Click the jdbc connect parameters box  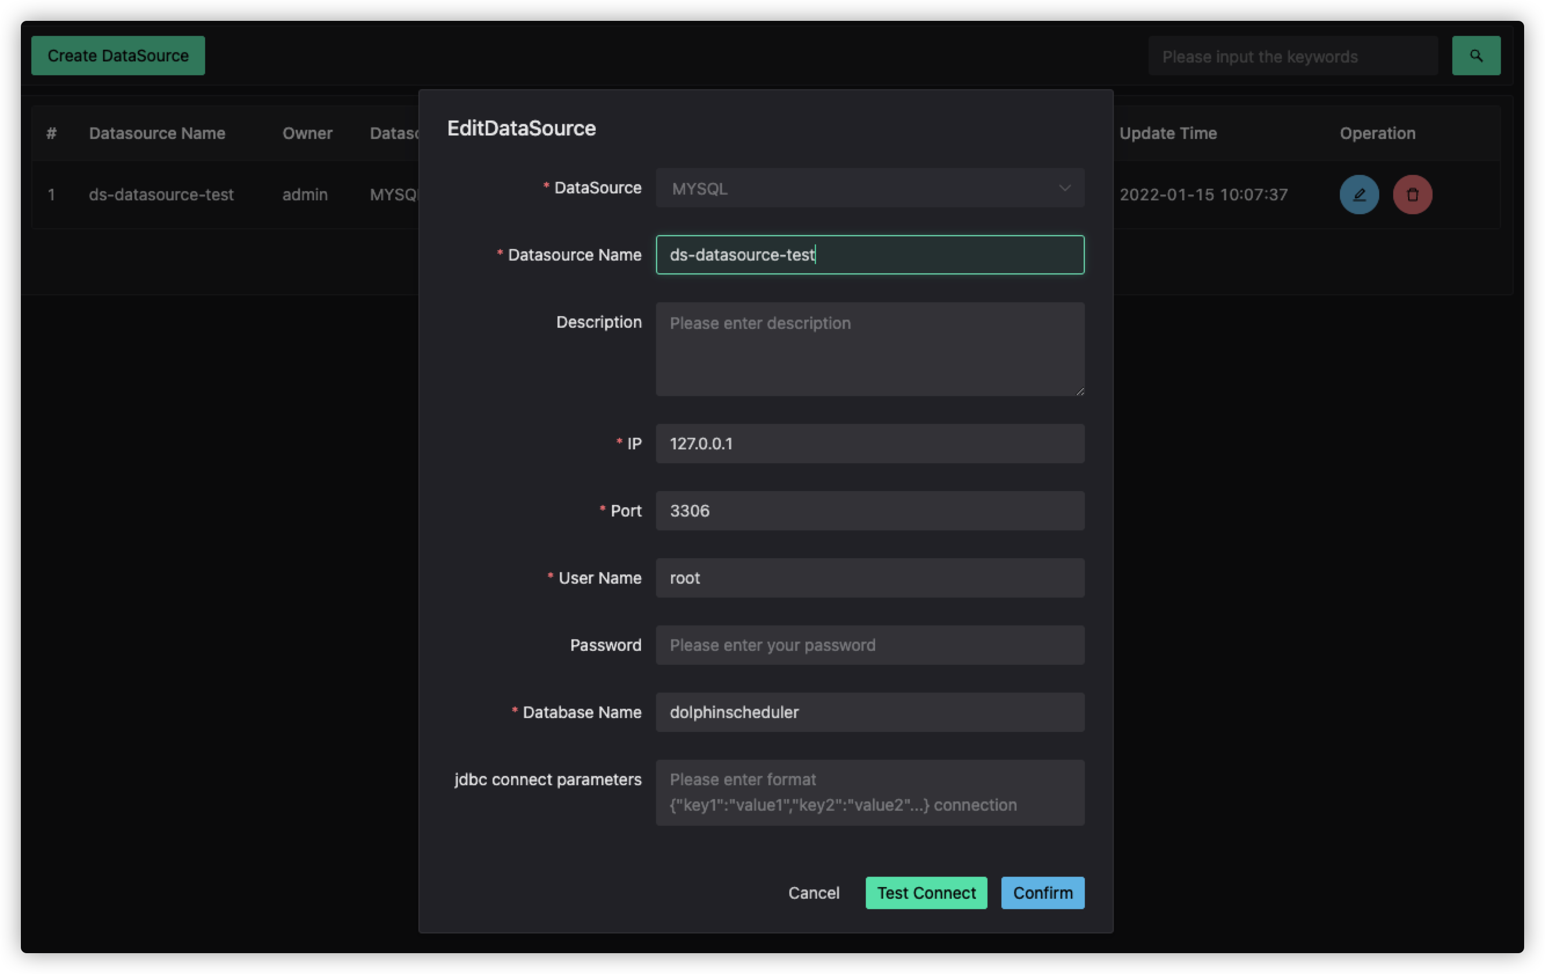pos(870,793)
